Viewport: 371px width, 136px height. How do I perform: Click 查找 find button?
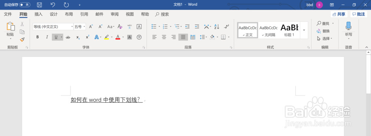point(324,23)
